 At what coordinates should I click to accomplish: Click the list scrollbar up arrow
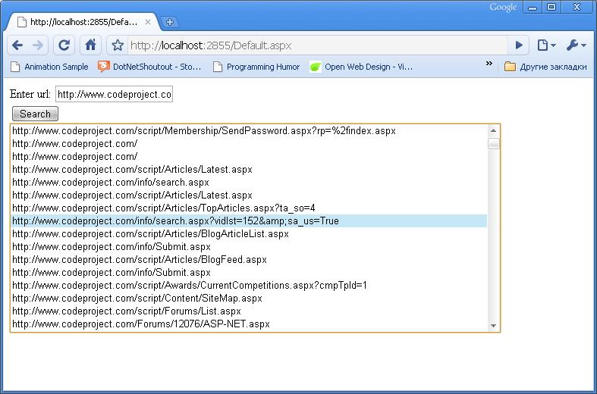(x=493, y=131)
